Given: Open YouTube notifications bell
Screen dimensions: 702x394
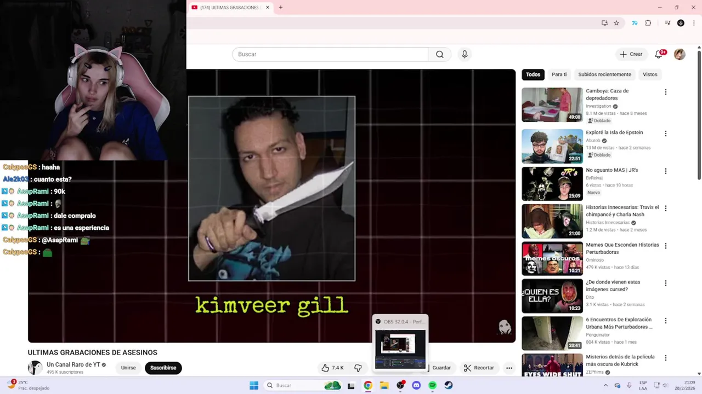Looking at the screenshot, I should point(659,54).
